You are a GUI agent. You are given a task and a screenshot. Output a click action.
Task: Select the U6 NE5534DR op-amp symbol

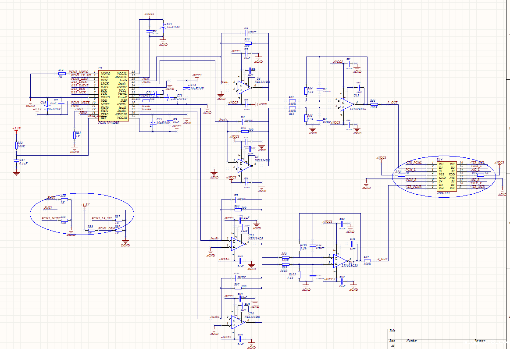tap(244, 85)
